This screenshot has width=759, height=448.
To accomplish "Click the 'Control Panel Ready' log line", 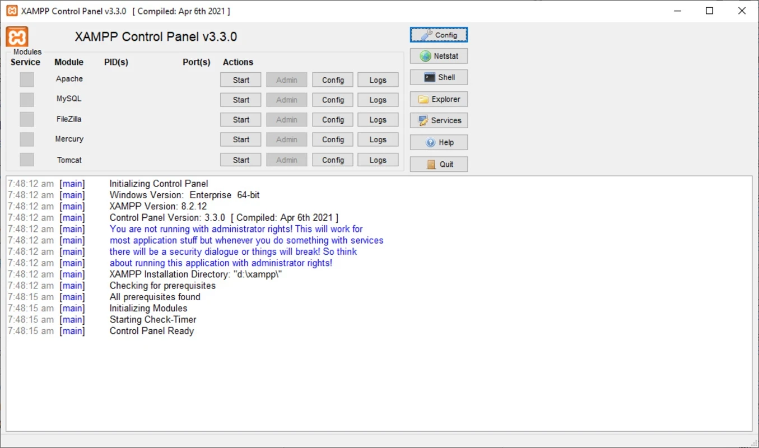I will 152,331.
